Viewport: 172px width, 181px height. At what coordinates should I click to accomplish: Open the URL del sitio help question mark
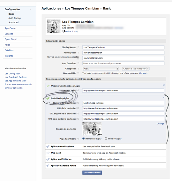tap(78, 90)
